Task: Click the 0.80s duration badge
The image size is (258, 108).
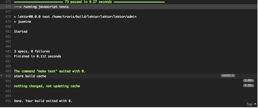Action: [248, 86]
